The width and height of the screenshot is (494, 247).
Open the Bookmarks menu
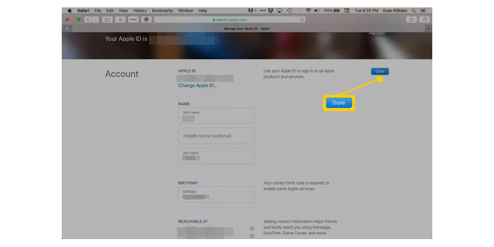(x=162, y=10)
